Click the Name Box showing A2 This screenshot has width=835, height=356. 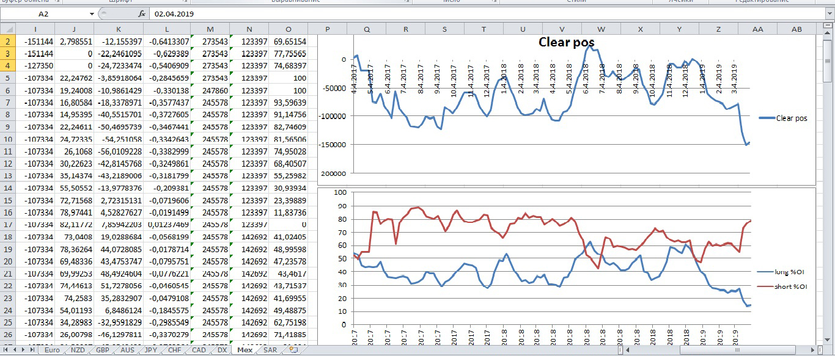pyautogui.click(x=43, y=13)
